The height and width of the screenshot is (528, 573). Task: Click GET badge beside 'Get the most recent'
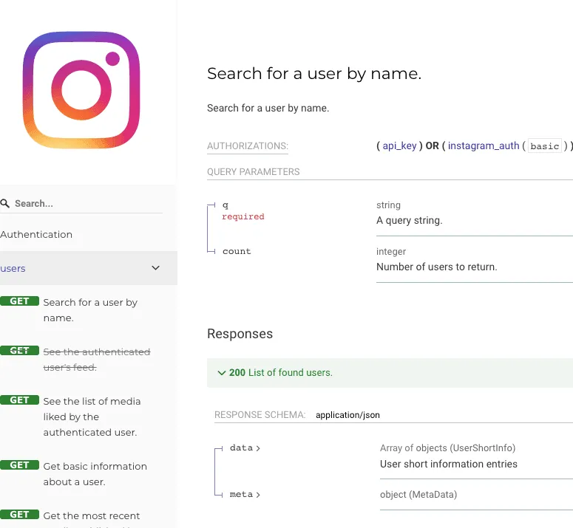[x=19, y=515]
